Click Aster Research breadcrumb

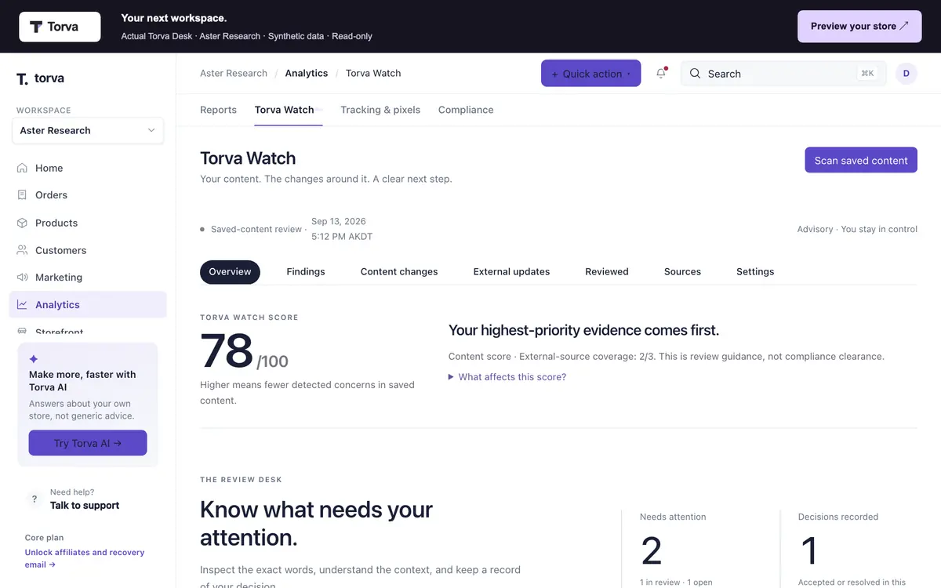tap(234, 73)
